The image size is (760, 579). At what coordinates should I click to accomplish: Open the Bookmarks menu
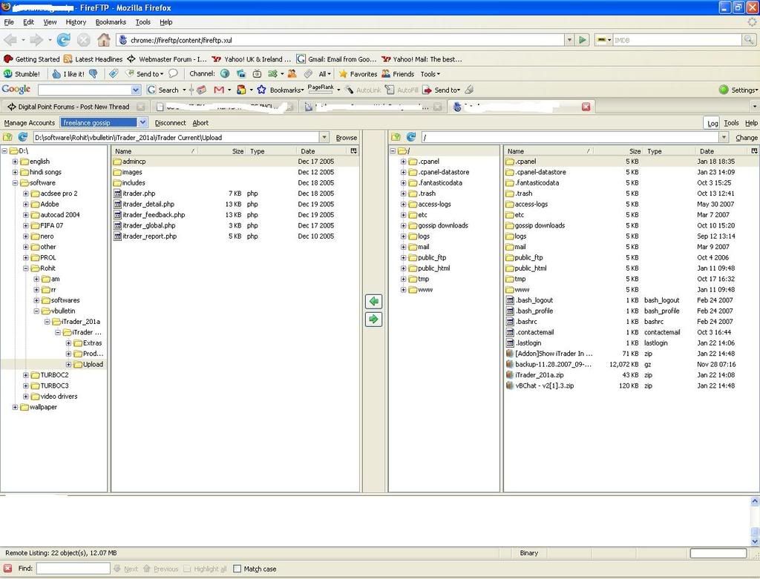pos(111,22)
